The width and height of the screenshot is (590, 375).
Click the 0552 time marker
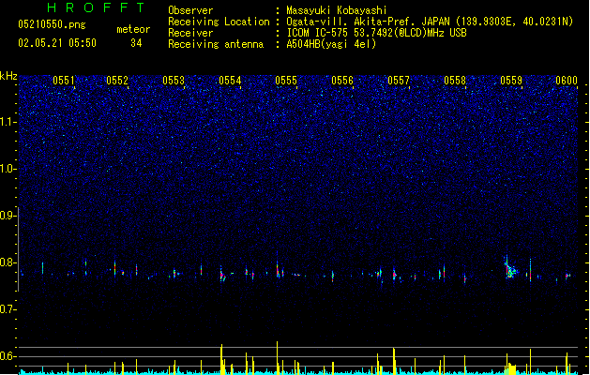[x=117, y=81]
